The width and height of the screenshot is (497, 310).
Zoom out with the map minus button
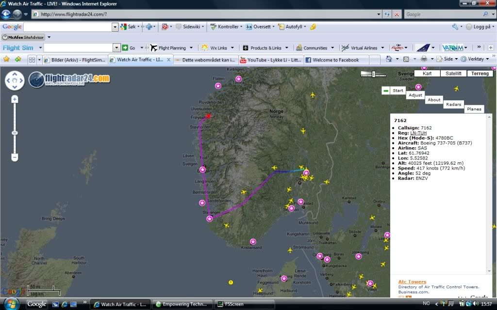pos(15,157)
